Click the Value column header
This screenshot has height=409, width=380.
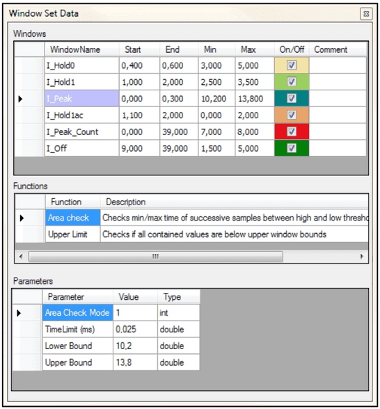point(135,297)
